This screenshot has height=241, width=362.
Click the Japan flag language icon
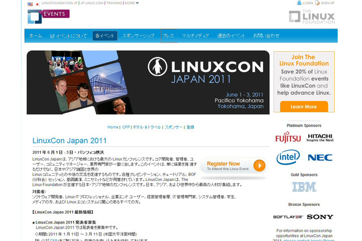click(x=37, y=4)
